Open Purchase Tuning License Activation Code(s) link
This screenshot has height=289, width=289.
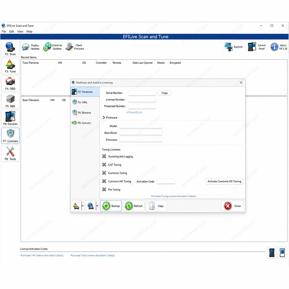(x=173, y=196)
